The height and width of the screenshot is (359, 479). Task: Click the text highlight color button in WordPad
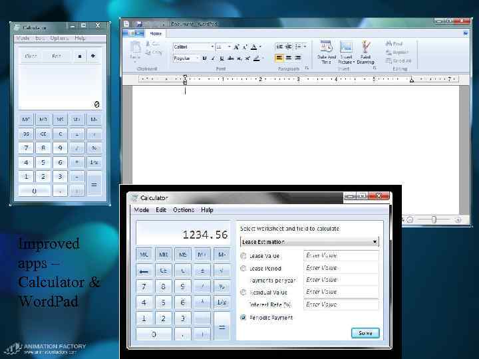tap(257, 59)
